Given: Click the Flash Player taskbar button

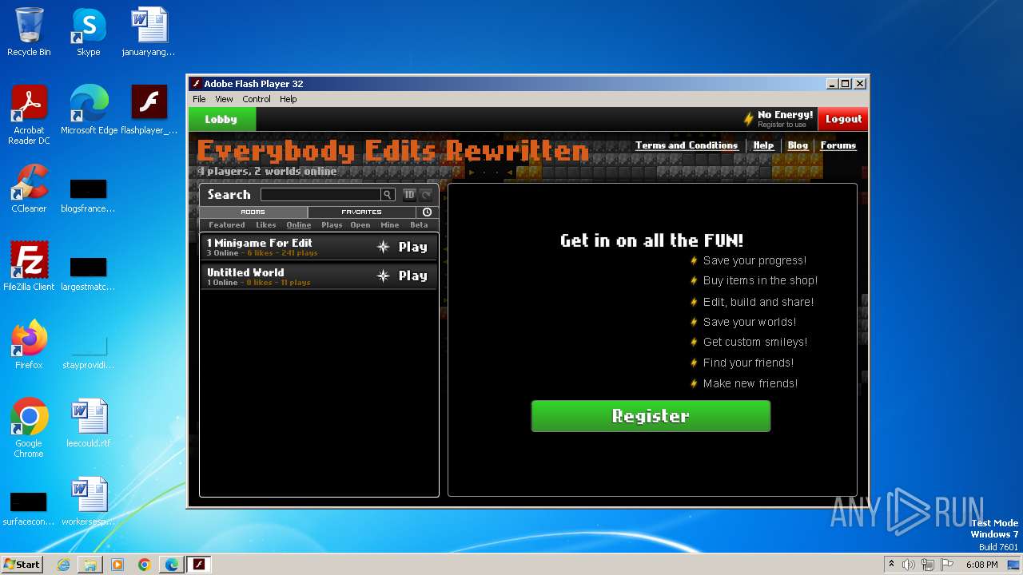Looking at the screenshot, I should (x=198, y=565).
